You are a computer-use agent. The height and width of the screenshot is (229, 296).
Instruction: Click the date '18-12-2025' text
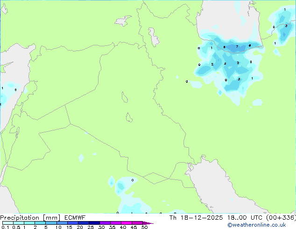202,218
